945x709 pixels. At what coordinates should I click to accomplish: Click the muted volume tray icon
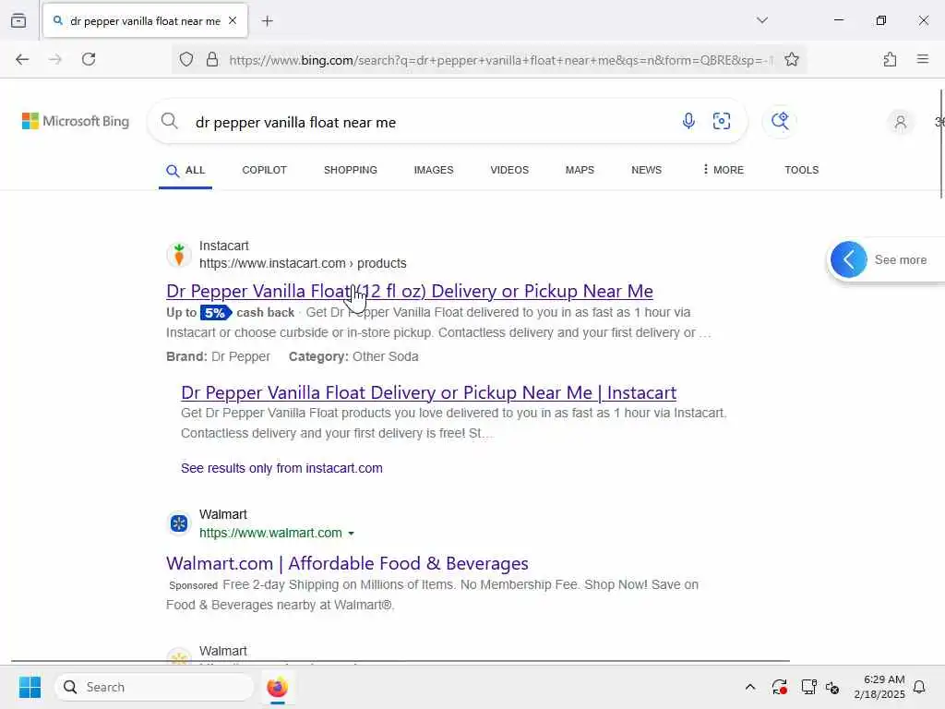coord(832,687)
